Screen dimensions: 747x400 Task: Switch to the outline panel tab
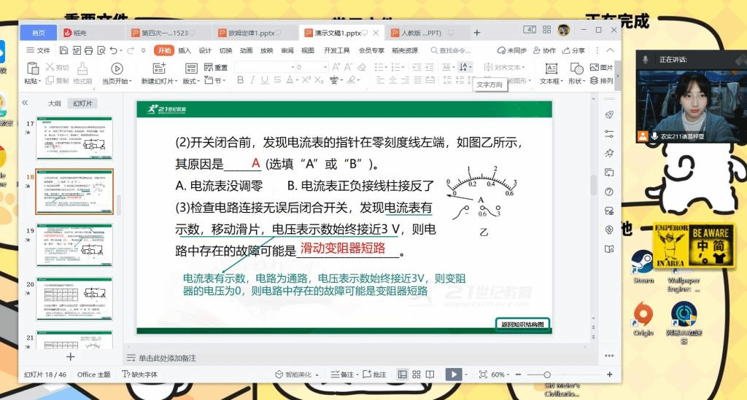[55, 103]
